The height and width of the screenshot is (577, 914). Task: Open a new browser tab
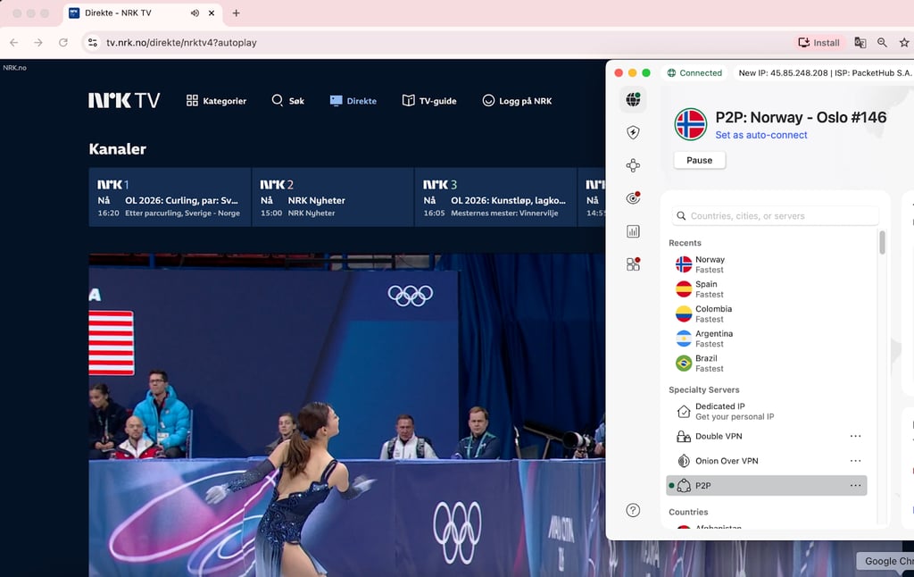236,13
